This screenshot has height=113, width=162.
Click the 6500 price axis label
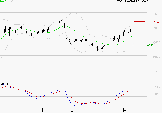[157, 42]
